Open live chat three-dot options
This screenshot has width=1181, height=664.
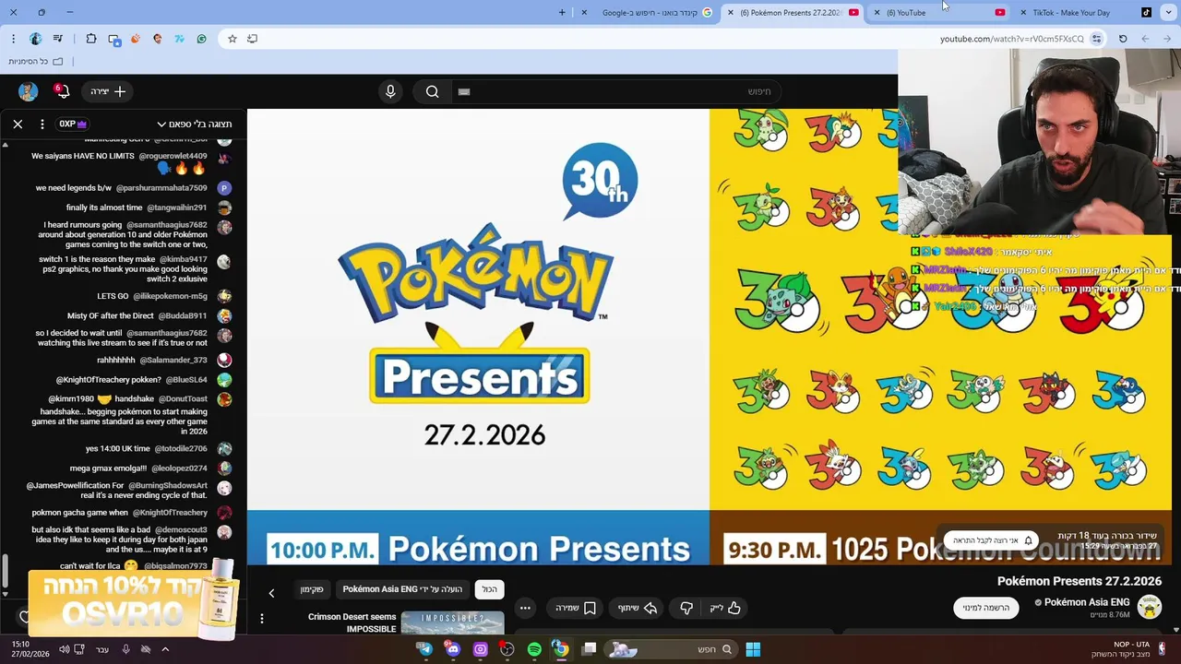pos(42,124)
